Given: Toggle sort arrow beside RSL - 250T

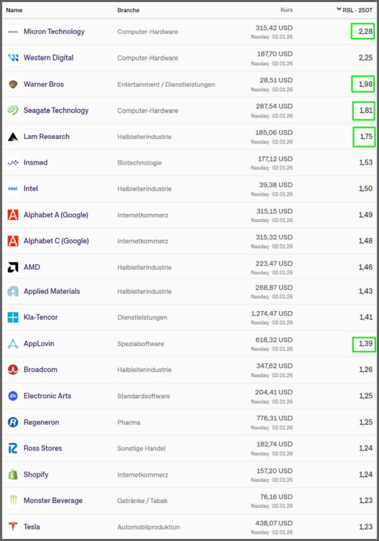Looking at the screenshot, I should tap(338, 9).
